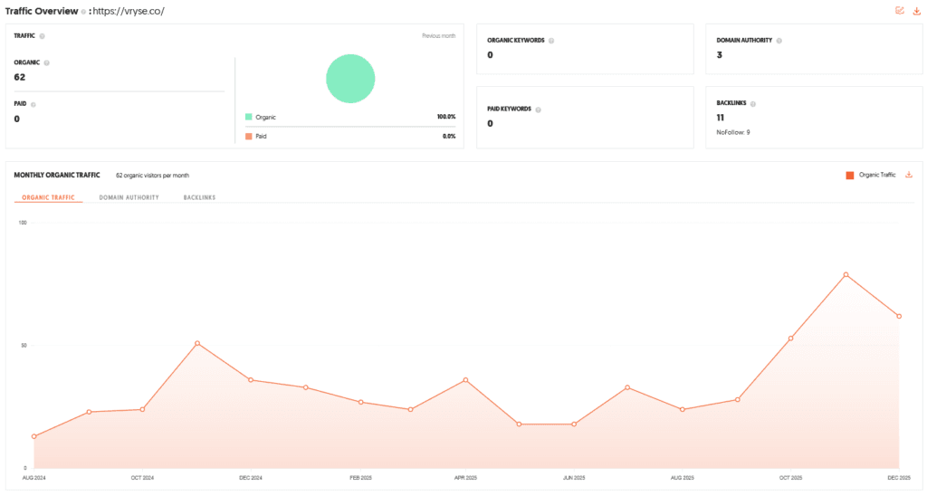Click the Backlinks count 11
This screenshot has width=927, height=496.
pos(720,118)
